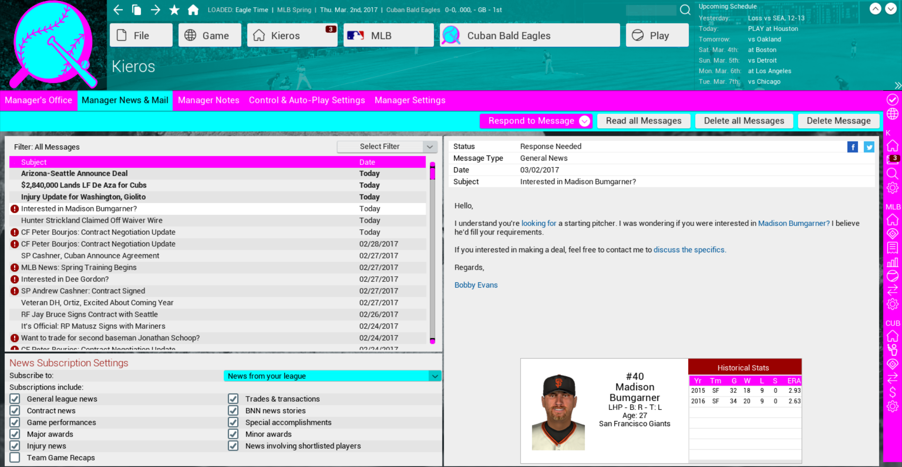
Task: Open the Cuban Bald Eagles team menu
Action: click(x=530, y=35)
